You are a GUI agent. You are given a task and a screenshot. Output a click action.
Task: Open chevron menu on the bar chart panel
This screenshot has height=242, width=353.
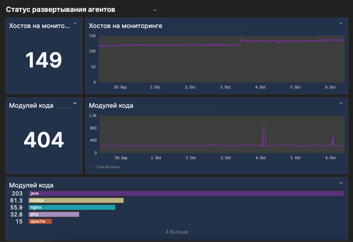click(x=341, y=183)
